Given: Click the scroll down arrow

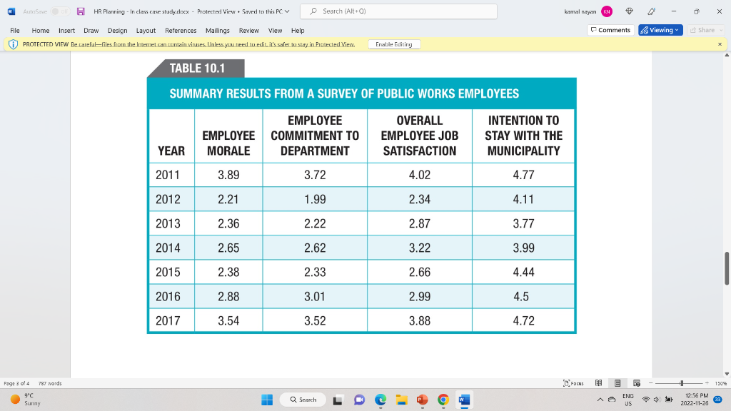Looking at the screenshot, I should (x=727, y=374).
